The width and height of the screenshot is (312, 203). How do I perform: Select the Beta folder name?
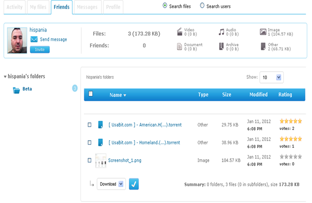(x=27, y=89)
